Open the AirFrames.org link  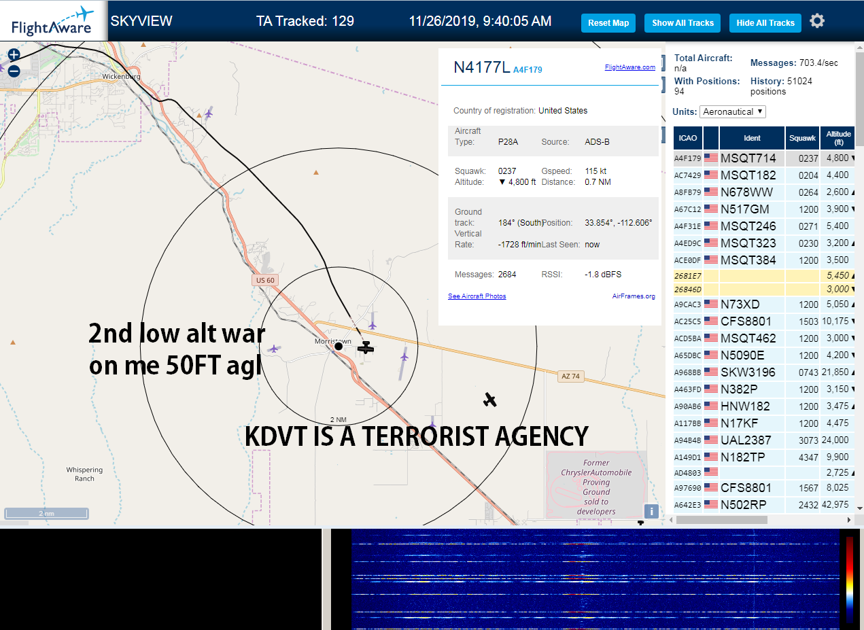[x=634, y=296]
